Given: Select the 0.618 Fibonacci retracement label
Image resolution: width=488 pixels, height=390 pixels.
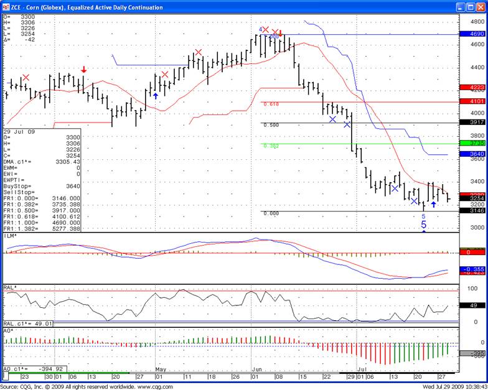Looking at the screenshot, I should tap(271, 104).
